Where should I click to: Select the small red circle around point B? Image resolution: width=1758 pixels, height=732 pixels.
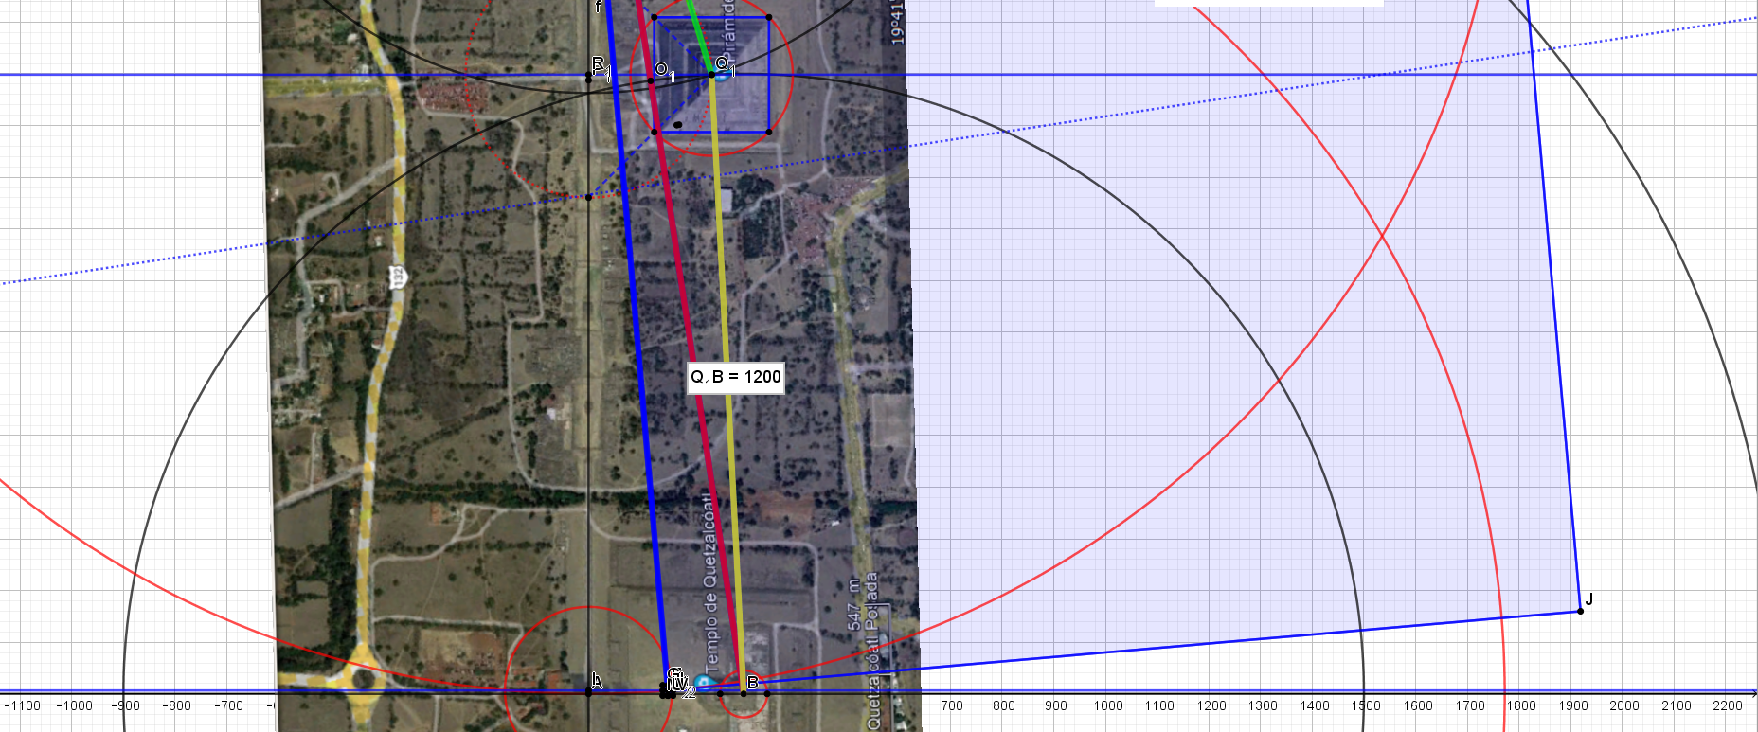click(744, 717)
